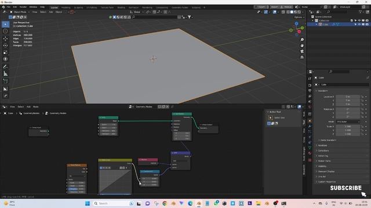
Task: Toggle Collection exclude checkbox in outliner
Action: pos(352,21)
